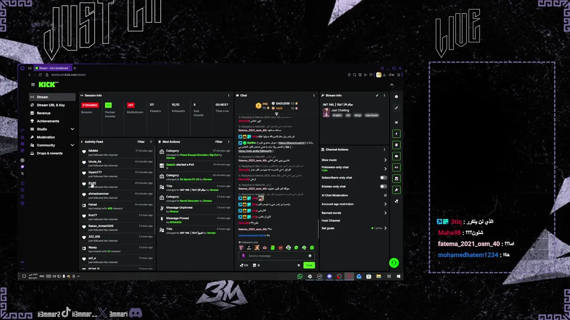This screenshot has height=320, width=570.
Task: Select the Arabic stream tag
Action: 337,115
